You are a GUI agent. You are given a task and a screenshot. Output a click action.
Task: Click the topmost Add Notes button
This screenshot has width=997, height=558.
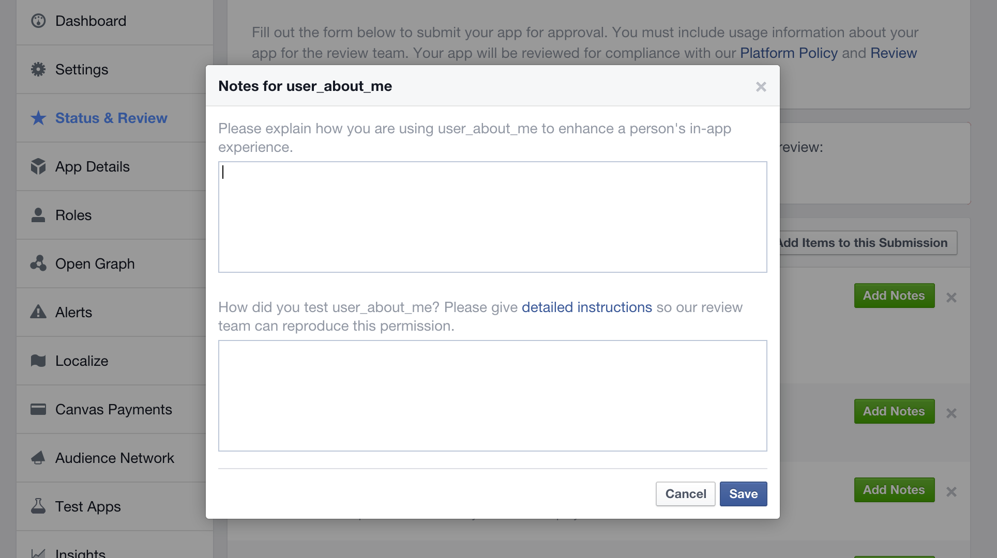pos(894,296)
